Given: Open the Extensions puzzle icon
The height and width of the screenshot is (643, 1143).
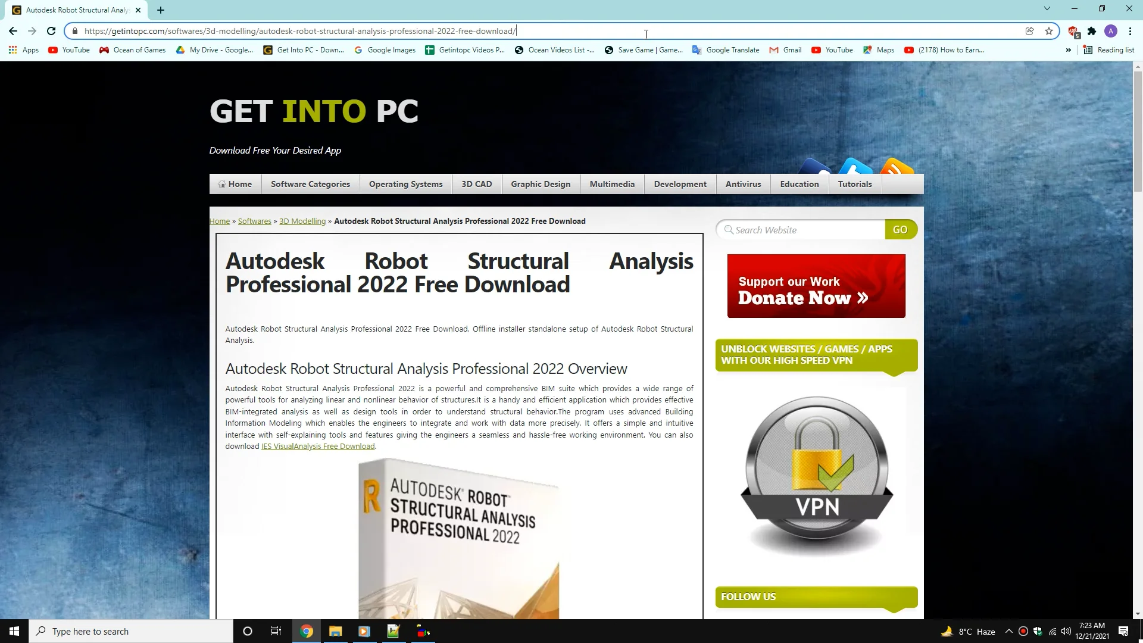Looking at the screenshot, I should pos(1092,31).
